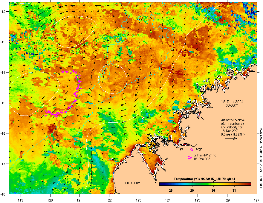Click longitude axis label 120
Screen dimensions: 263x203
[50, 200]
